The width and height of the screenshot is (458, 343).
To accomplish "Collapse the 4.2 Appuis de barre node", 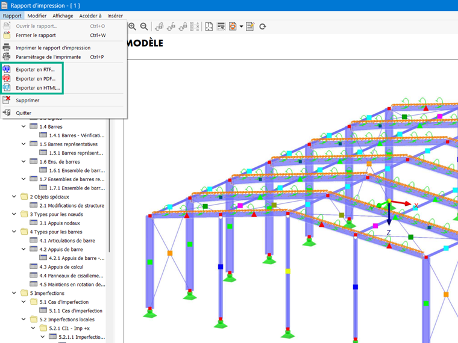I will [24, 249].
